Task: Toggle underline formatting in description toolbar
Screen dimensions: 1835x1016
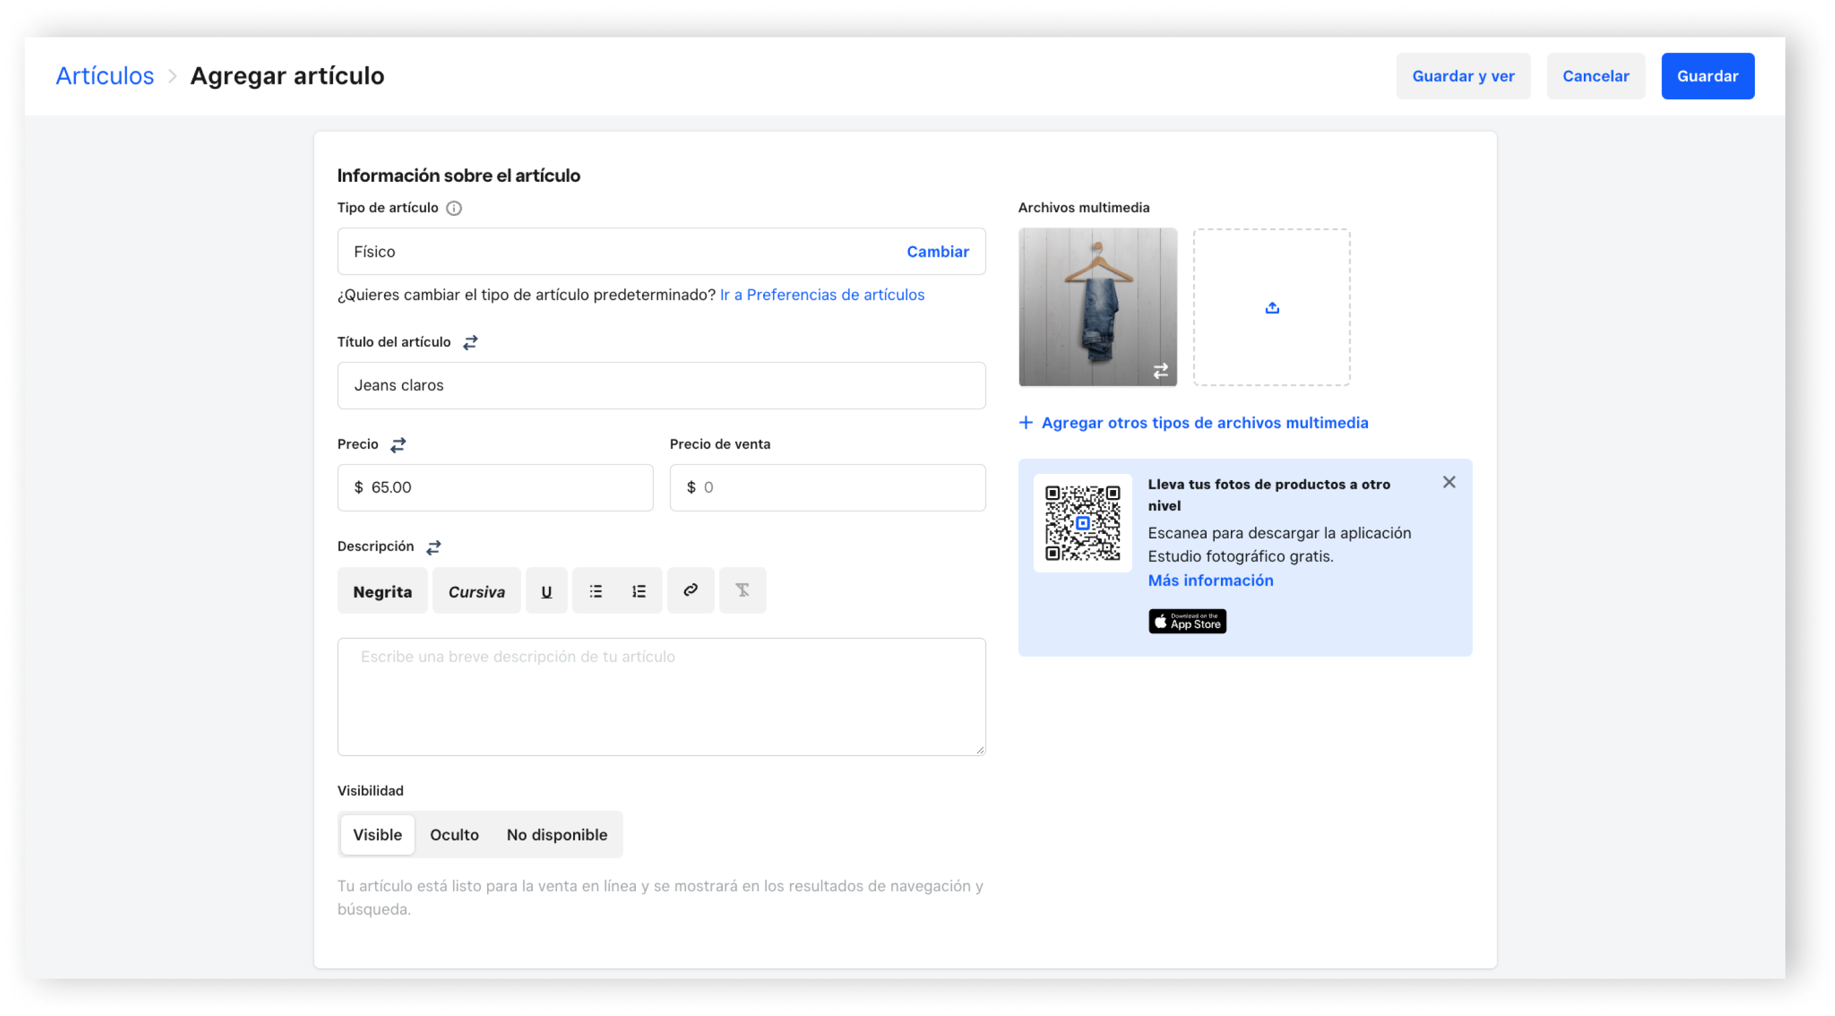Action: click(x=547, y=591)
